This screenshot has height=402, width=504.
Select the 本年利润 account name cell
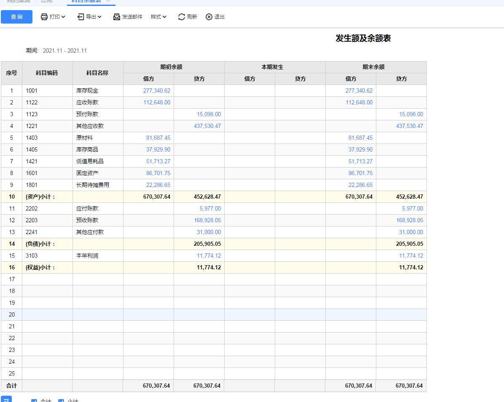98,256
